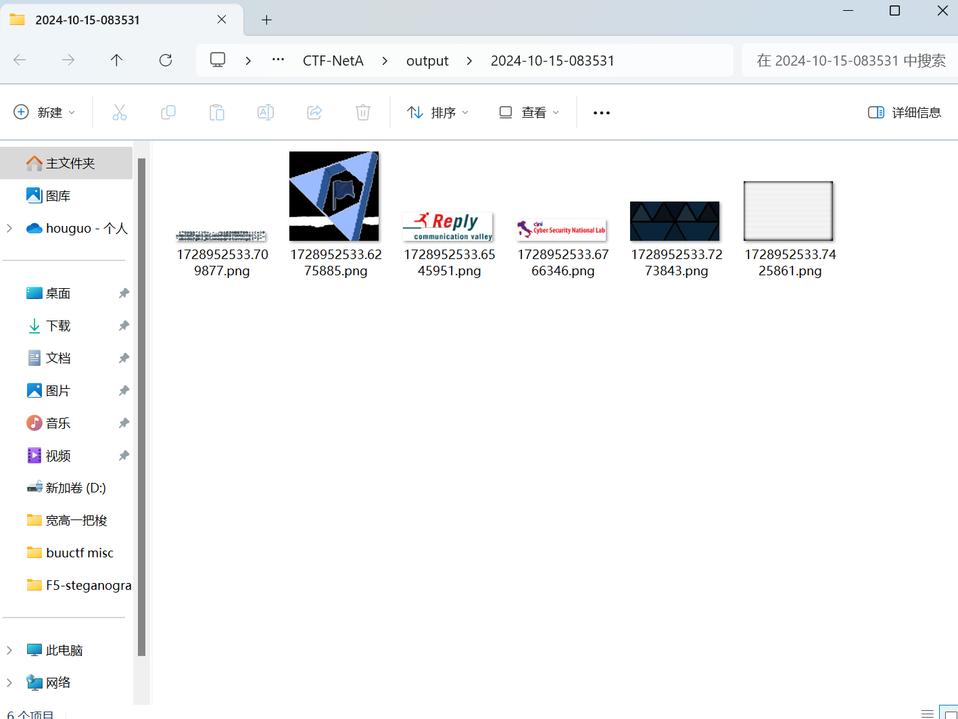Image resolution: width=958 pixels, height=719 pixels.
Task: Select Reply logo file 1728952533.6545951.png
Action: [449, 245]
